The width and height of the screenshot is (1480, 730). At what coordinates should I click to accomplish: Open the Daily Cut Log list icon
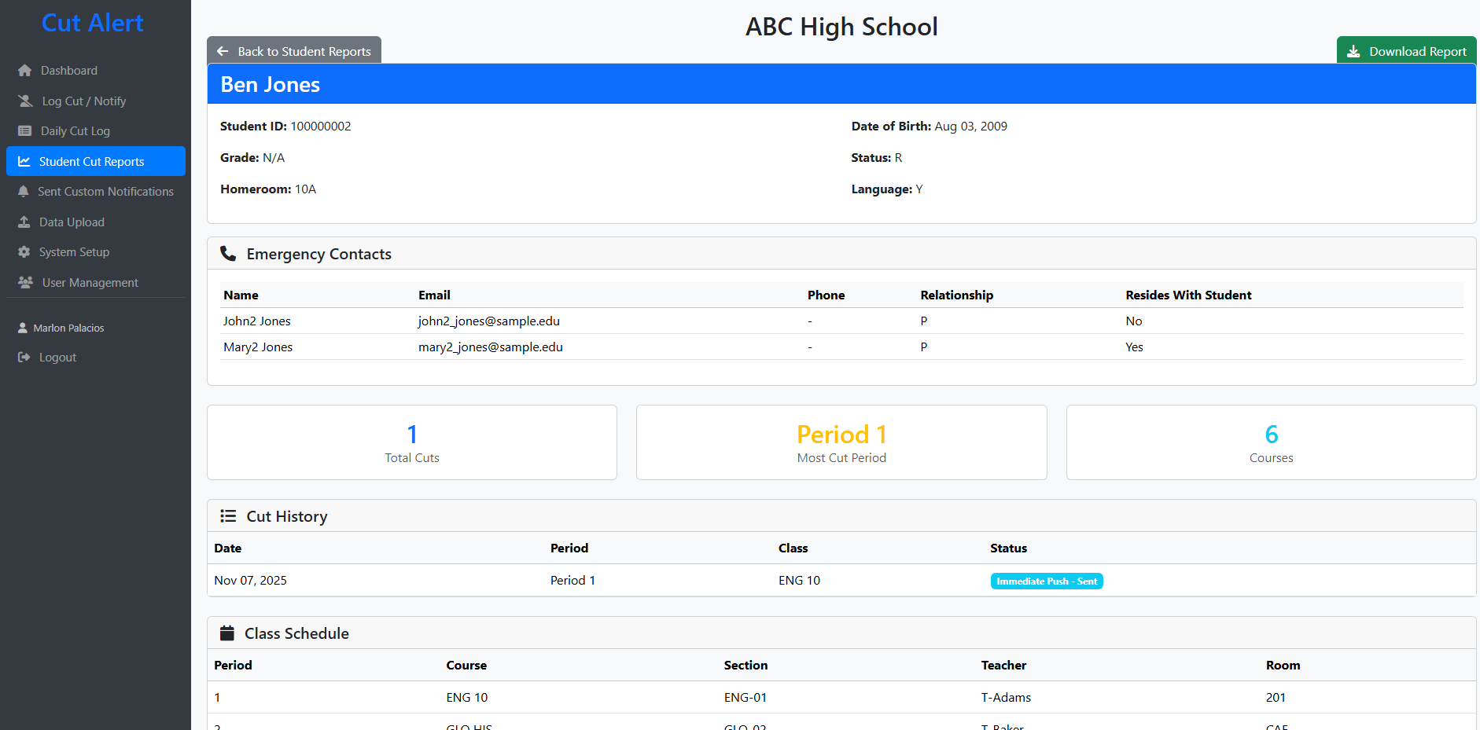coord(24,130)
